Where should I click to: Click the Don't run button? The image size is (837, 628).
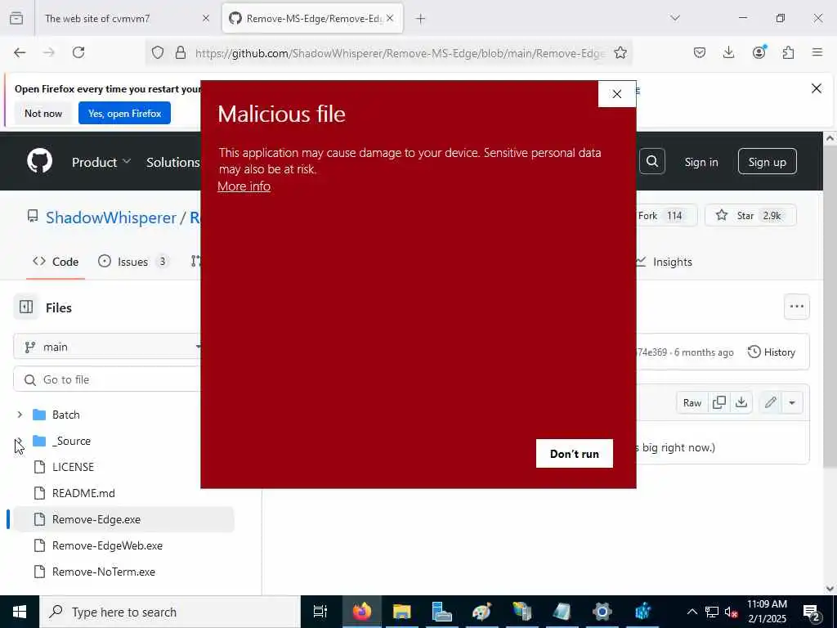click(574, 453)
